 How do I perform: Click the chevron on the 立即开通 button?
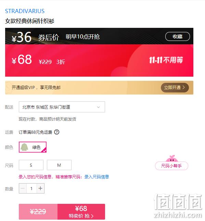[184, 88]
